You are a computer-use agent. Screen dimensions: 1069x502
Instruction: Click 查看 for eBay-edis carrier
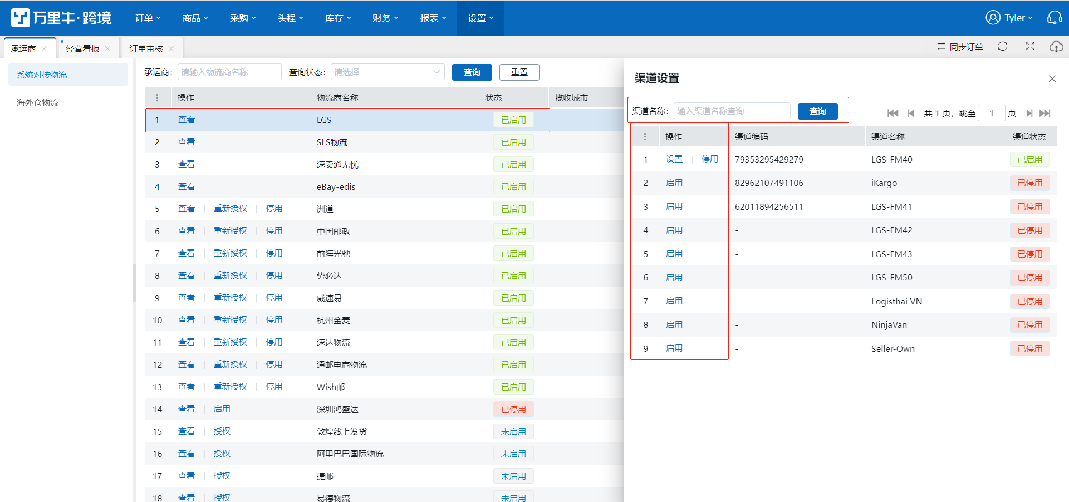point(187,186)
